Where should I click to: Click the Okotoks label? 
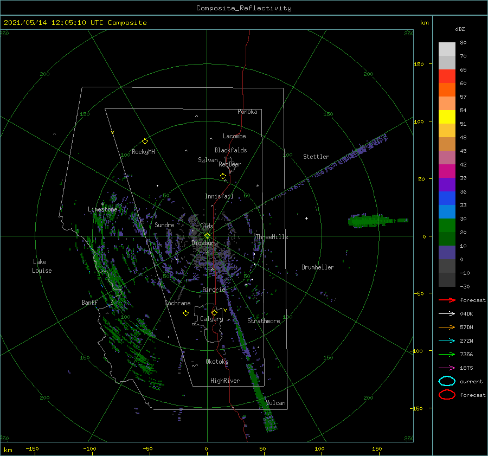[x=217, y=362]
